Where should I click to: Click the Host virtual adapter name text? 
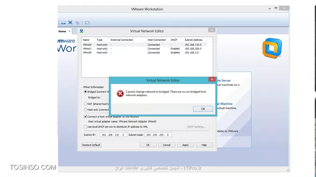click(122, 121)
